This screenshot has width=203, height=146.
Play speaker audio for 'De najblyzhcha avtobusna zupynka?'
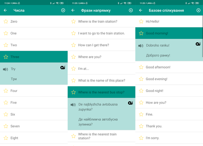click(x=73, y=105)
